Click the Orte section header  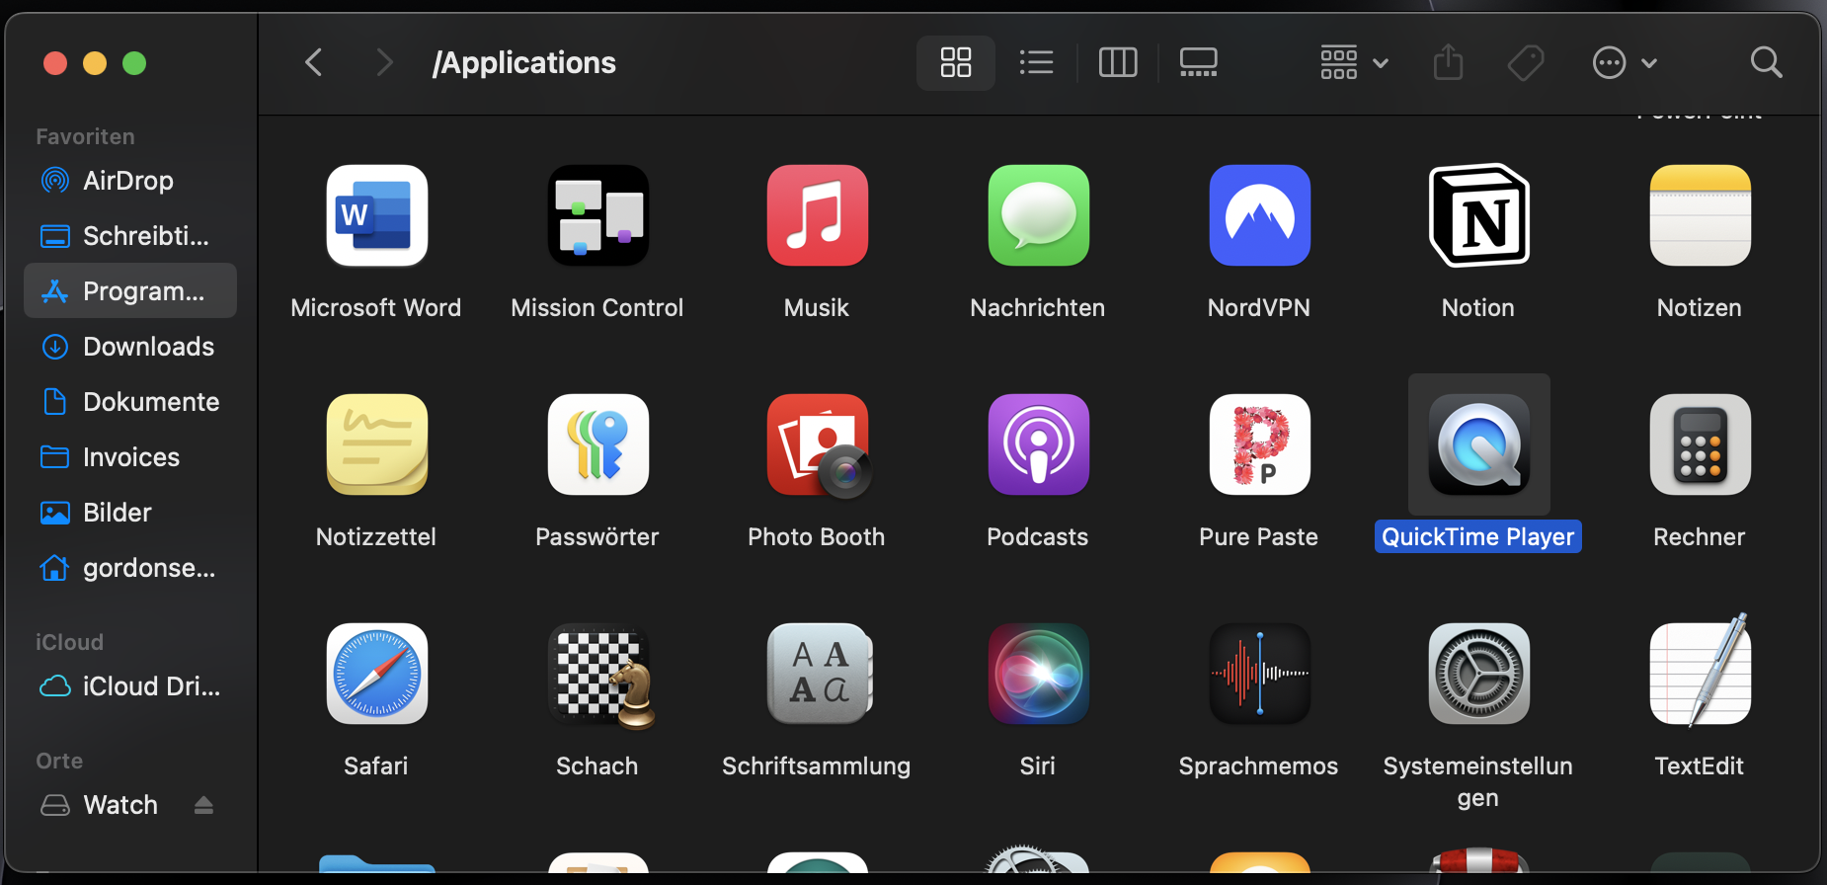coord(59,761)
